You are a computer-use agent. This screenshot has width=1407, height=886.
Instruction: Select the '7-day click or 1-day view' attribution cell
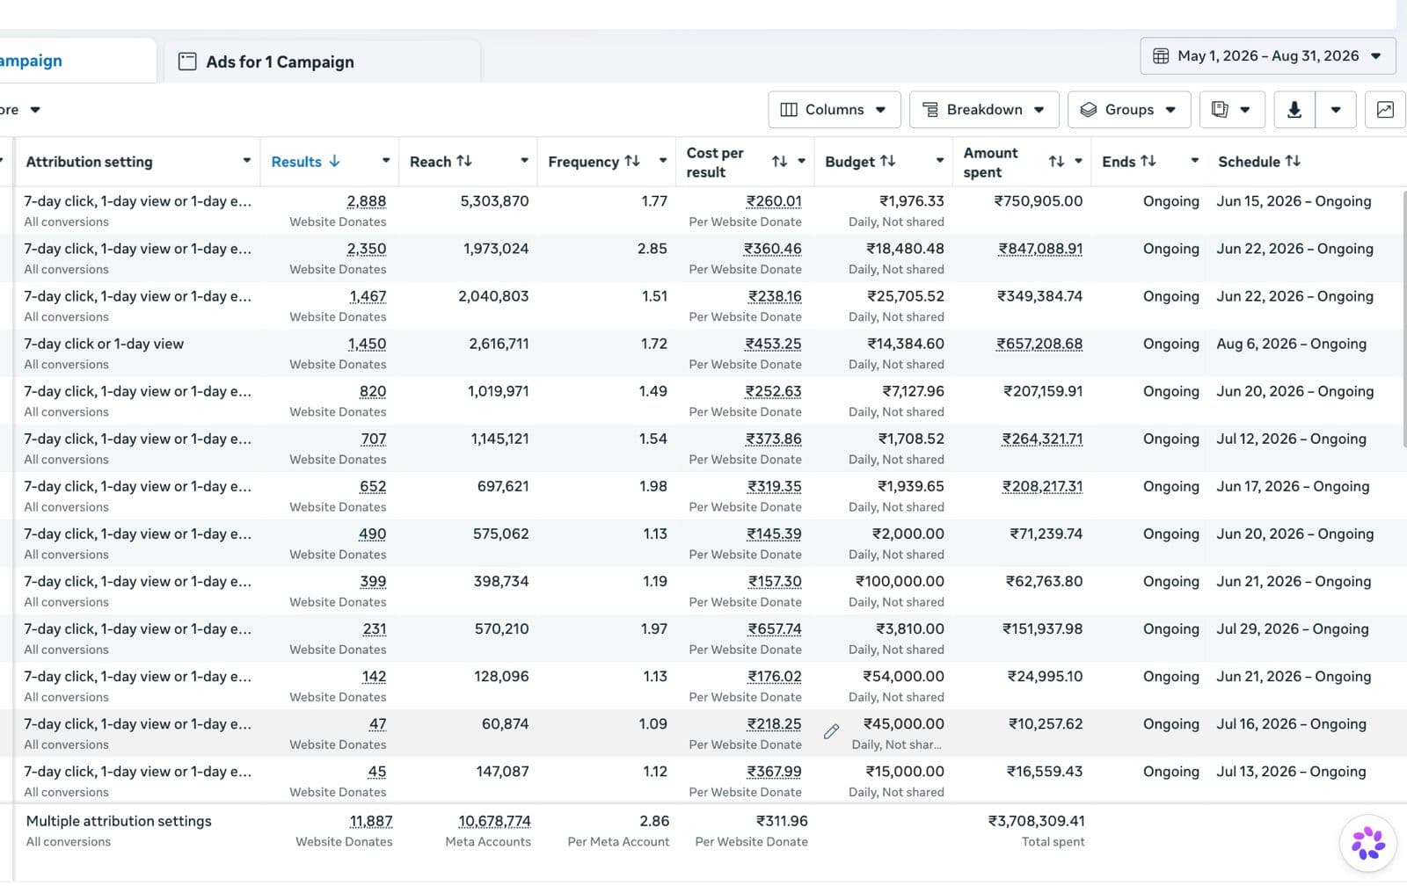104,344
